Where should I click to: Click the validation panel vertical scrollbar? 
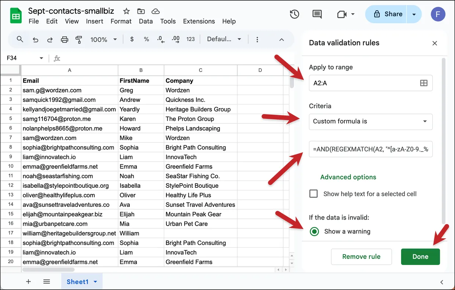pyautogui.click(x=444, y=140)
